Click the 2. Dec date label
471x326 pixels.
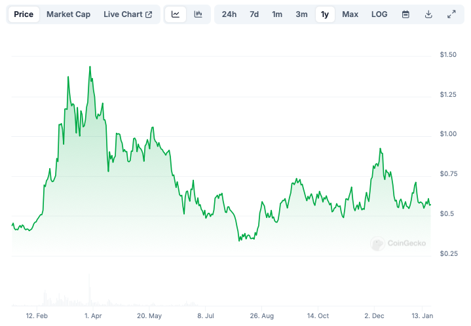pos(374,316)
